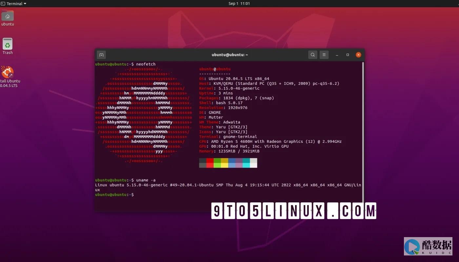This screenshot has height=262, width=459.
Task: Click the 'neofetch' command on first prompt
Action: (x=146, y=64)
